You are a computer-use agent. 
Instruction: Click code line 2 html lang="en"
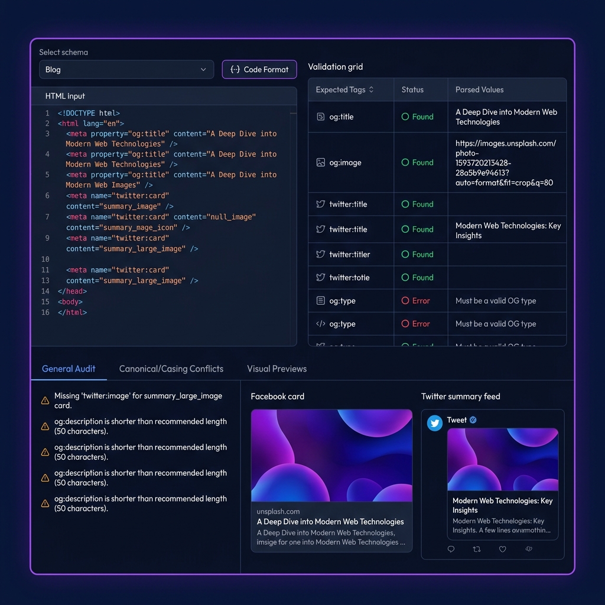pyautogui.click(x=90, y=123)
